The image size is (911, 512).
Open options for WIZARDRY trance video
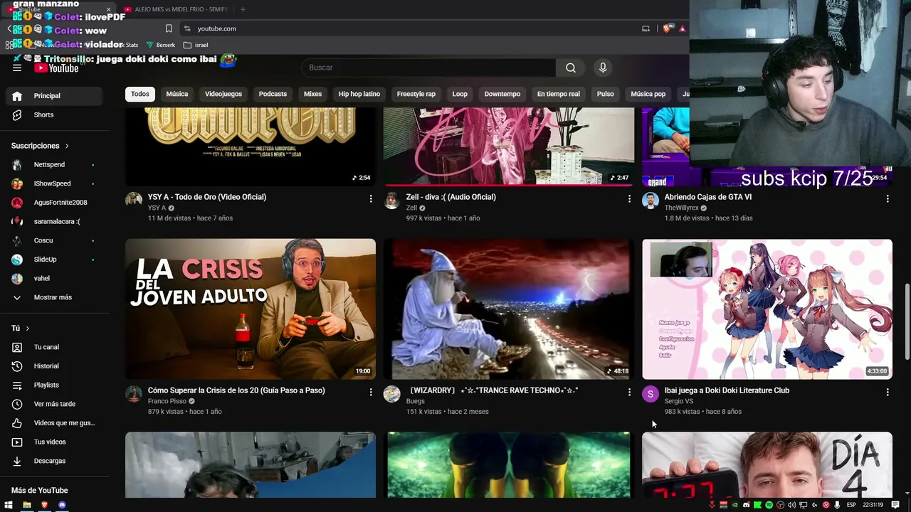[x=629, y=393]
